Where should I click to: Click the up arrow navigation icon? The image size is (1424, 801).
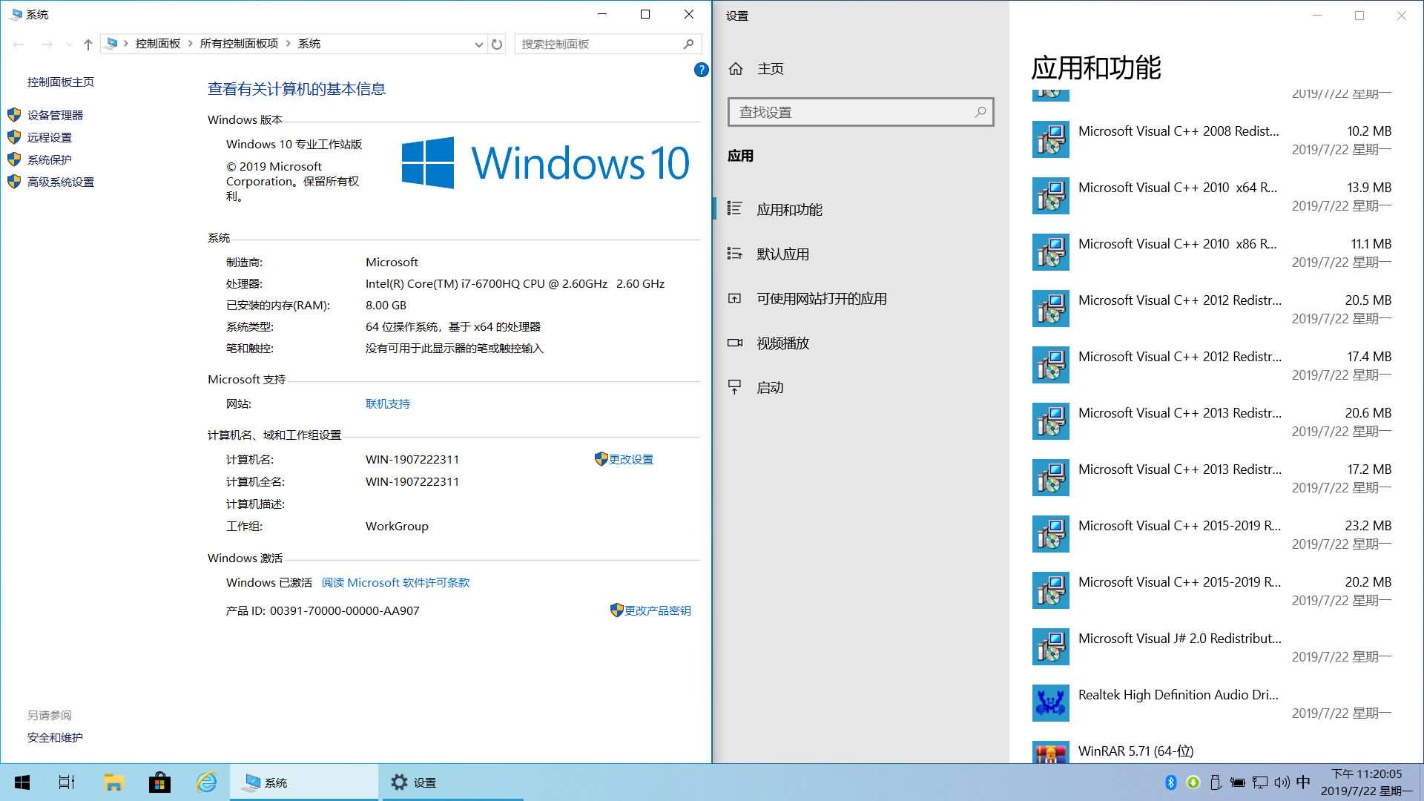88,44
